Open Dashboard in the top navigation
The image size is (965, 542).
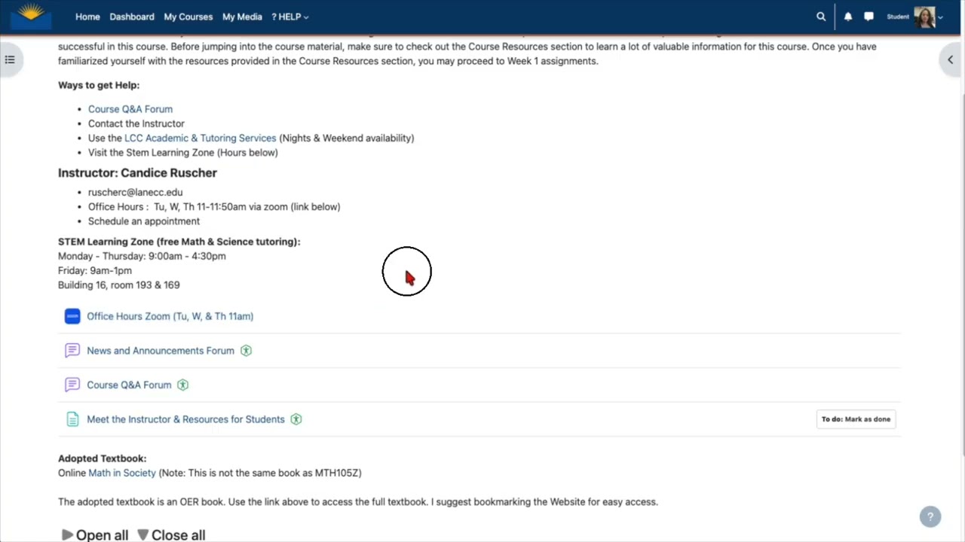pyautogui.click(x=132, y=17)
